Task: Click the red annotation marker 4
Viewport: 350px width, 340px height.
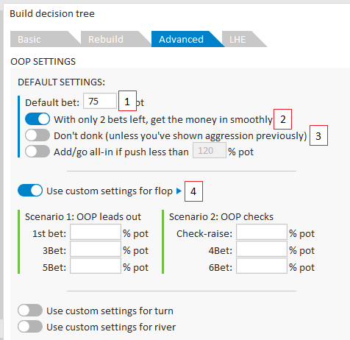Action: [x=193, y=191]
